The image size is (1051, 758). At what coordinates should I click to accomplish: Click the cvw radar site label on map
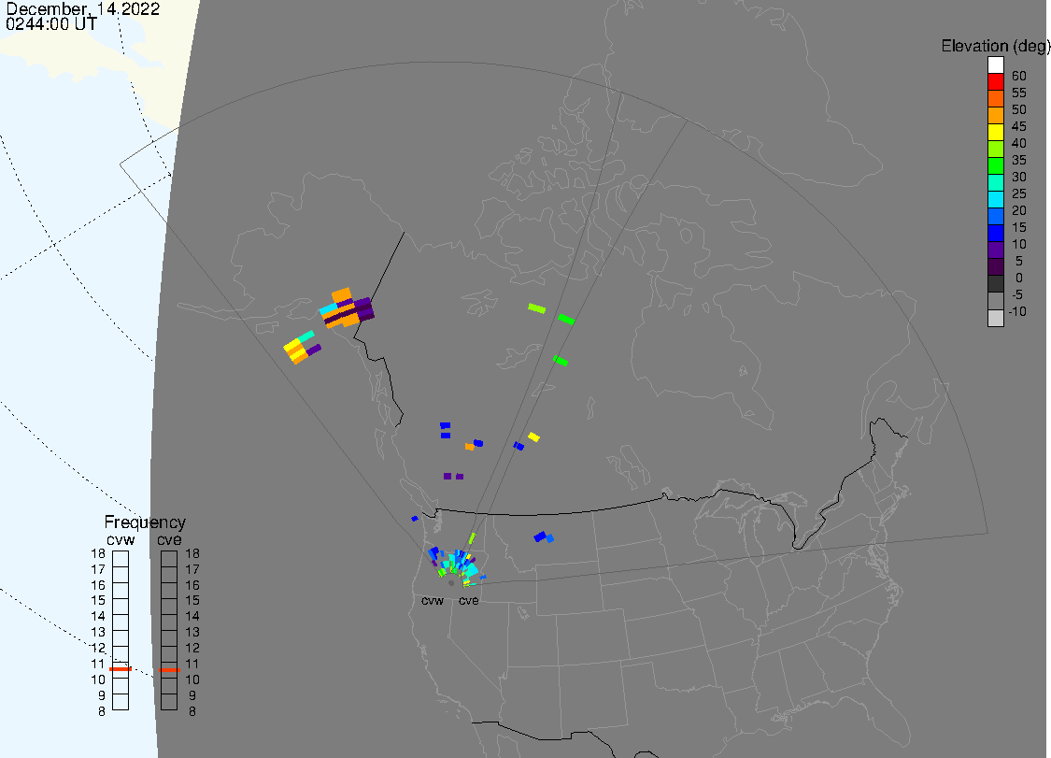433,600
